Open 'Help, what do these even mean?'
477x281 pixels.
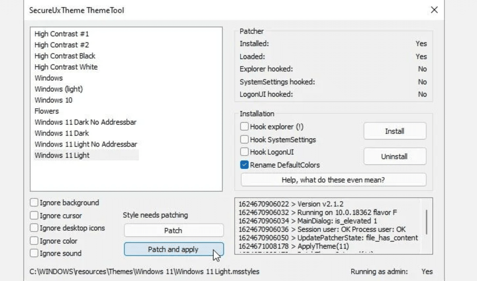(x=333, y=180)
